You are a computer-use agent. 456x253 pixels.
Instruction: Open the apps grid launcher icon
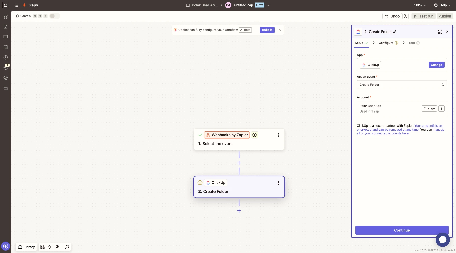[16, 5]
